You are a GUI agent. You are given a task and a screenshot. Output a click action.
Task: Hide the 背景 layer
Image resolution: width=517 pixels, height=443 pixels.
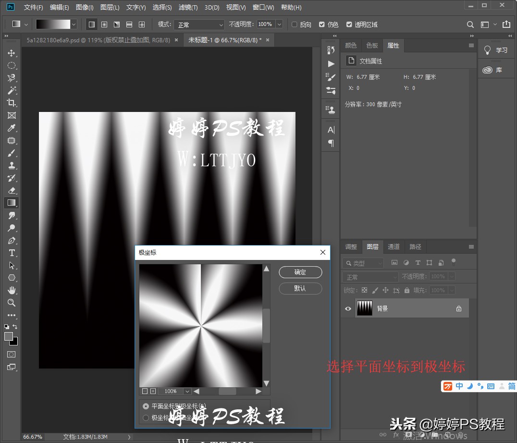click(348, 308)
